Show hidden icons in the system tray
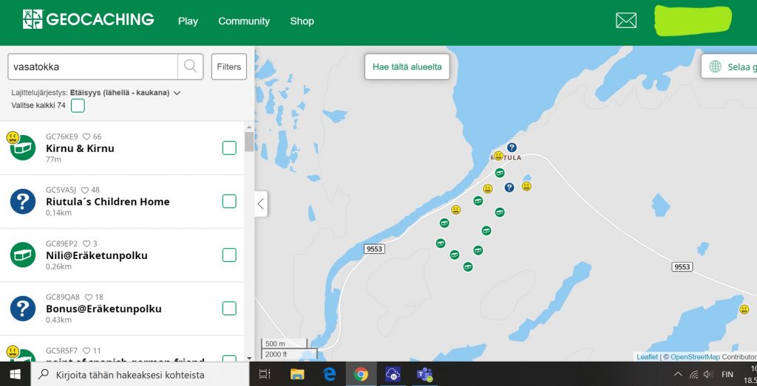Viewport: 757px width, 386px height. coord(678,374)
